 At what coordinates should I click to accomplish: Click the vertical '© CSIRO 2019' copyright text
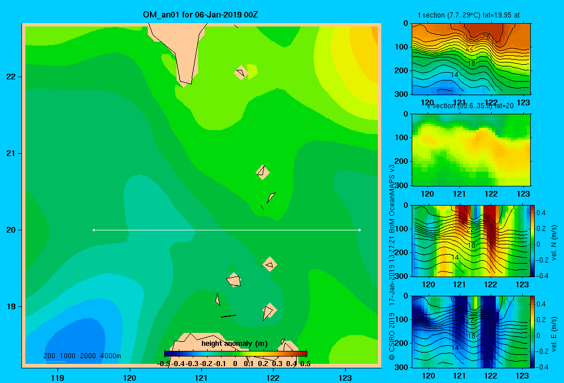coord(392,336)
